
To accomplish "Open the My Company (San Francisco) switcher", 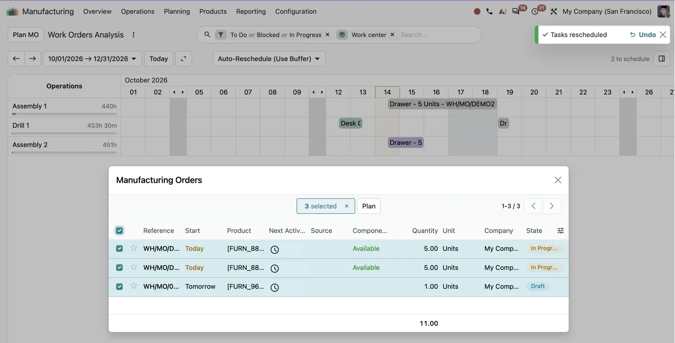I will pyautogui.click(x=607, y=11).
